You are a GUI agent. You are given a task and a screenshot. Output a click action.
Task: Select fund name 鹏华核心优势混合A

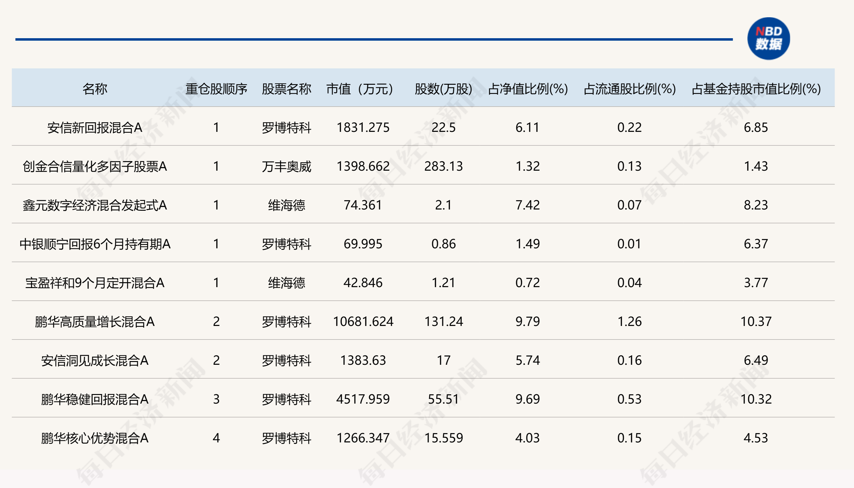(x=95, y=438)
